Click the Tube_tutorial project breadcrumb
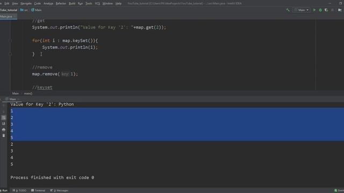 tap(9, 10)
